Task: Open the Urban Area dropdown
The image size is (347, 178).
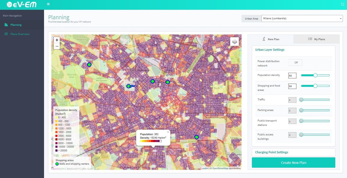Action: pos(302,18)
